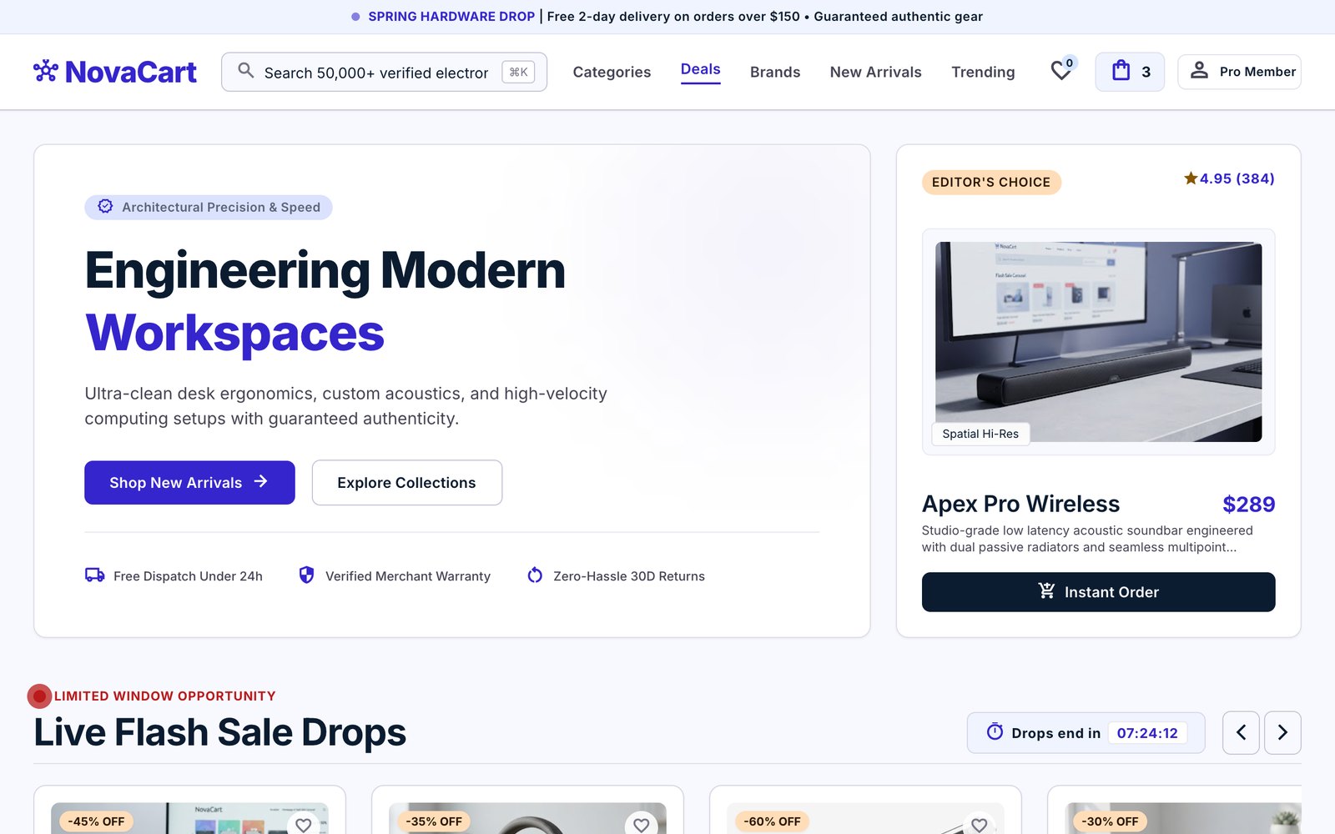Click the Architectural Precision & Speed badge
1335x834 pixels.
pyautogui.click(x=209, y=207)
